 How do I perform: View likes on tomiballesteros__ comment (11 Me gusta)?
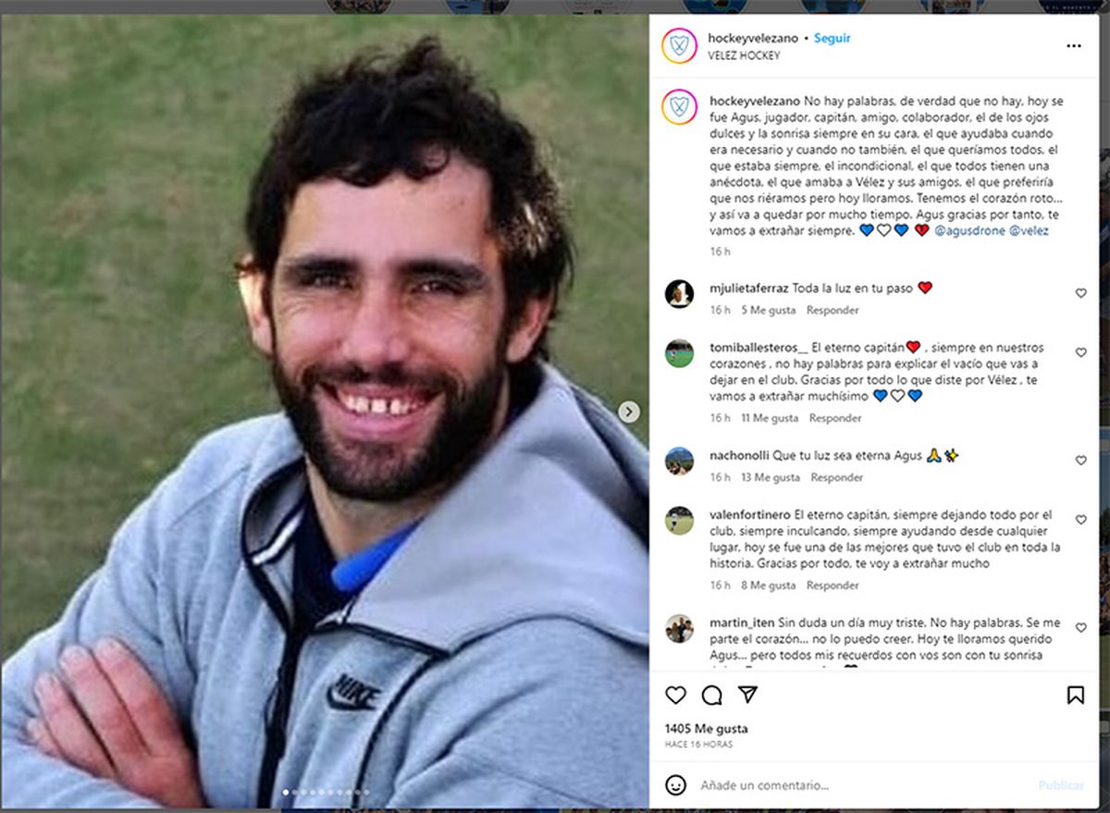pos(770,418)
